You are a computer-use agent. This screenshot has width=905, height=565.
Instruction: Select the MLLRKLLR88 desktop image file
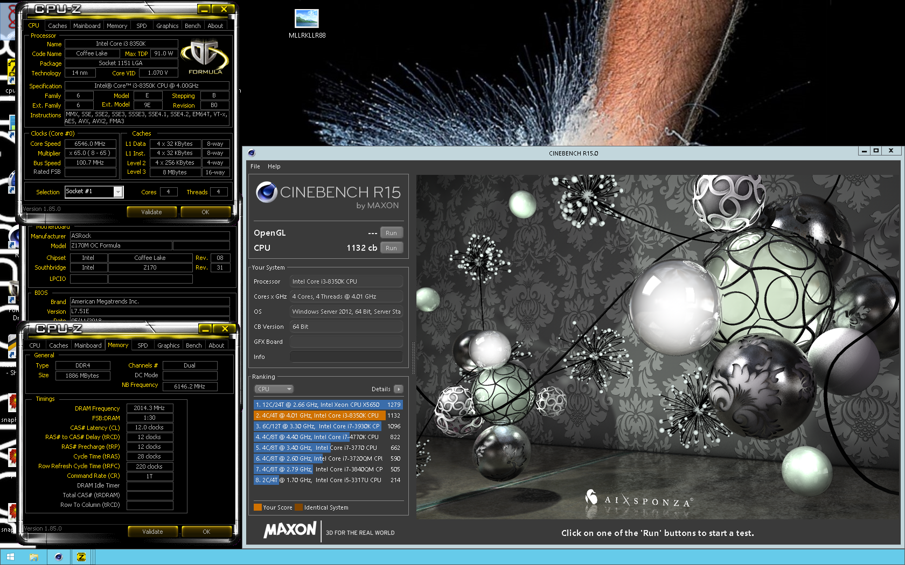[307, 24]
